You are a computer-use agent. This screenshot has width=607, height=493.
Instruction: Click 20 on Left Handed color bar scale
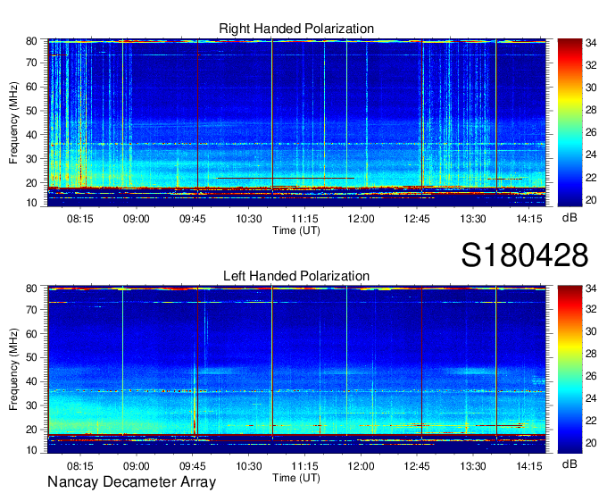[x=591, y=443]
